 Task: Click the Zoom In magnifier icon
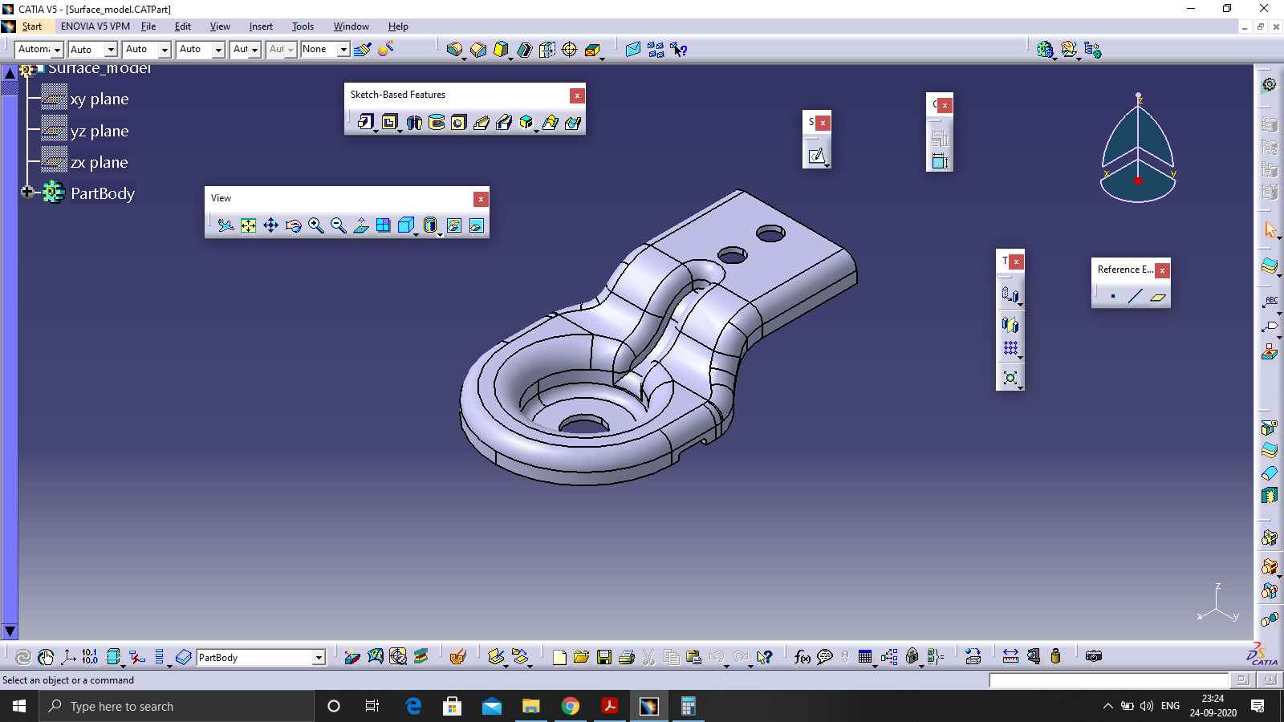pyautogui.click(x=315, y=225)
